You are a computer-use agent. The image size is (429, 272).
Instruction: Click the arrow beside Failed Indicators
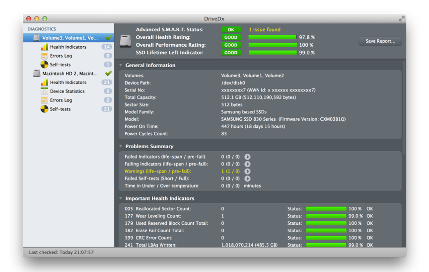tap(247, 157)
